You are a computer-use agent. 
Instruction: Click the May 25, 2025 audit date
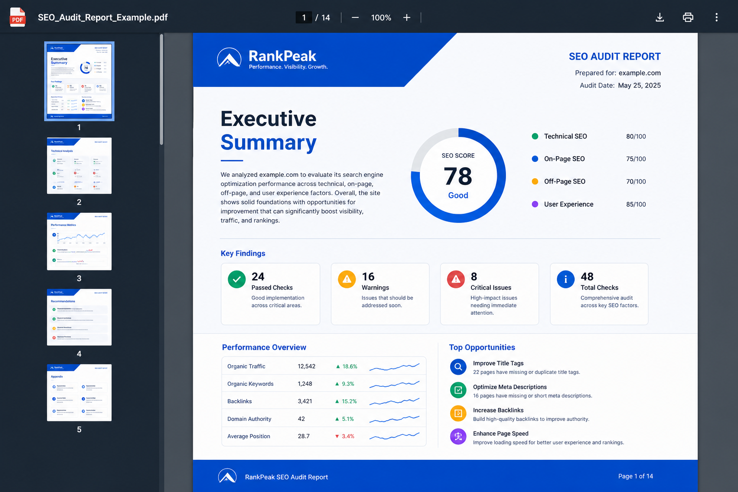click(639, 86)
